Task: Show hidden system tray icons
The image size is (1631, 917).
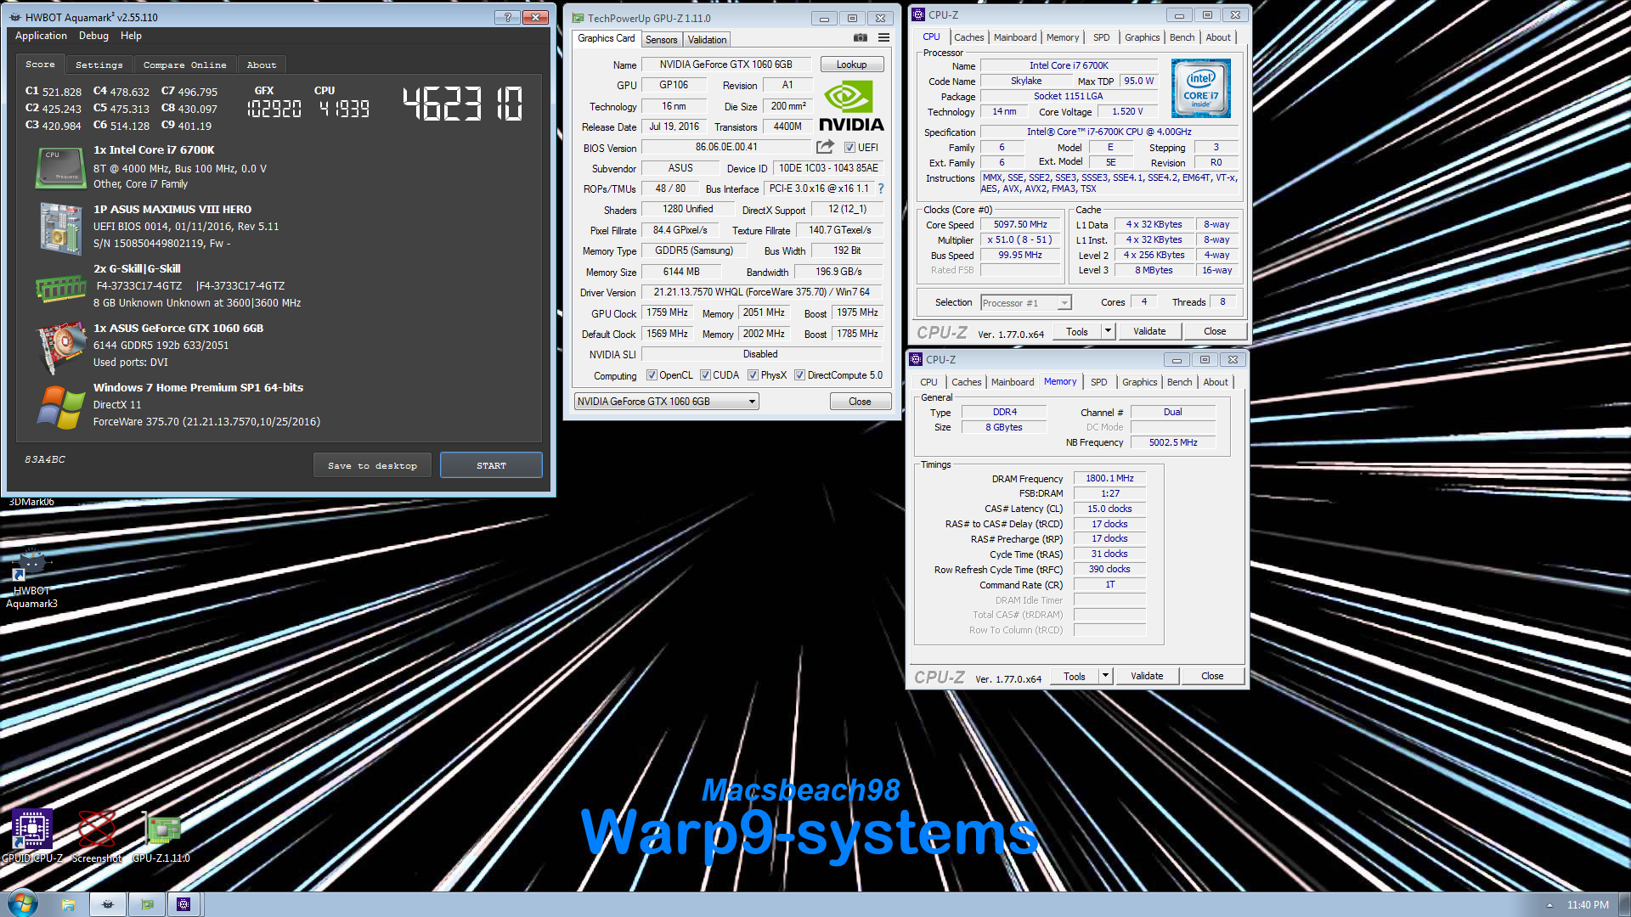Action: coord(1549,905)
